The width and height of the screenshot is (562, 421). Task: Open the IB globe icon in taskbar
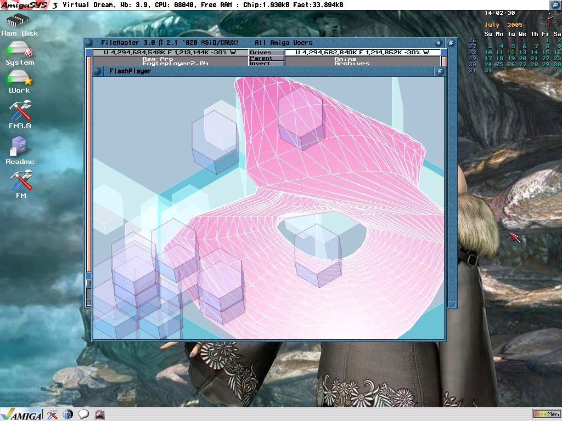click(68, 414)
